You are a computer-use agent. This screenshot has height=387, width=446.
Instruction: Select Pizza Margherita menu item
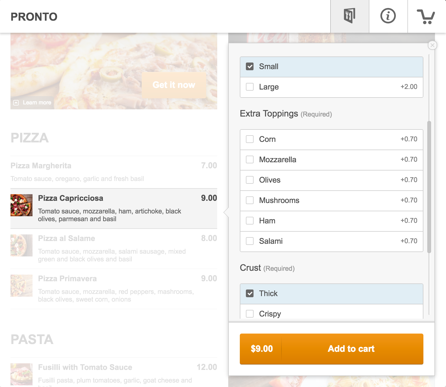click(x=114, y=172)
